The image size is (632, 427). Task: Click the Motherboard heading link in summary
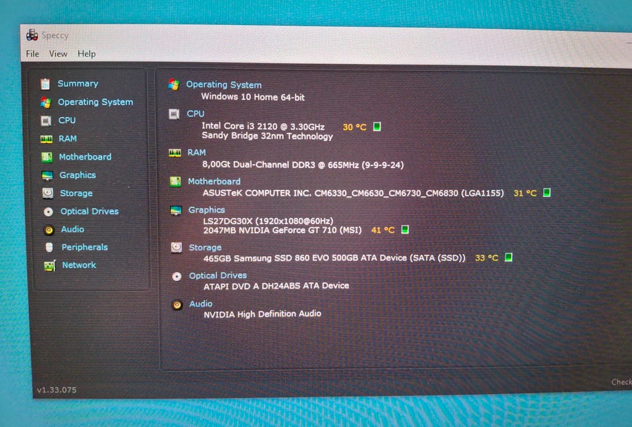214,181
